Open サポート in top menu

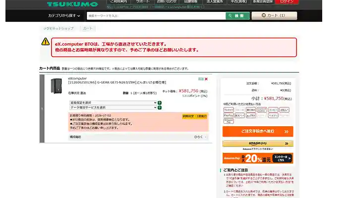143,1
